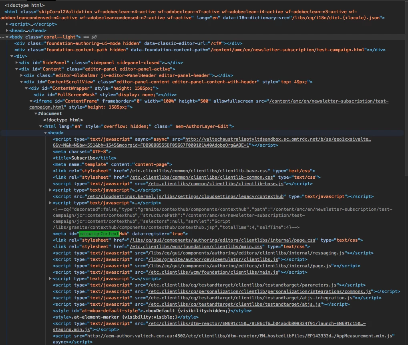Collapse the html lang="en" aem-AuthorLayer-Edit node
This screenshot has height=345, width=408.
coord(40,126)
